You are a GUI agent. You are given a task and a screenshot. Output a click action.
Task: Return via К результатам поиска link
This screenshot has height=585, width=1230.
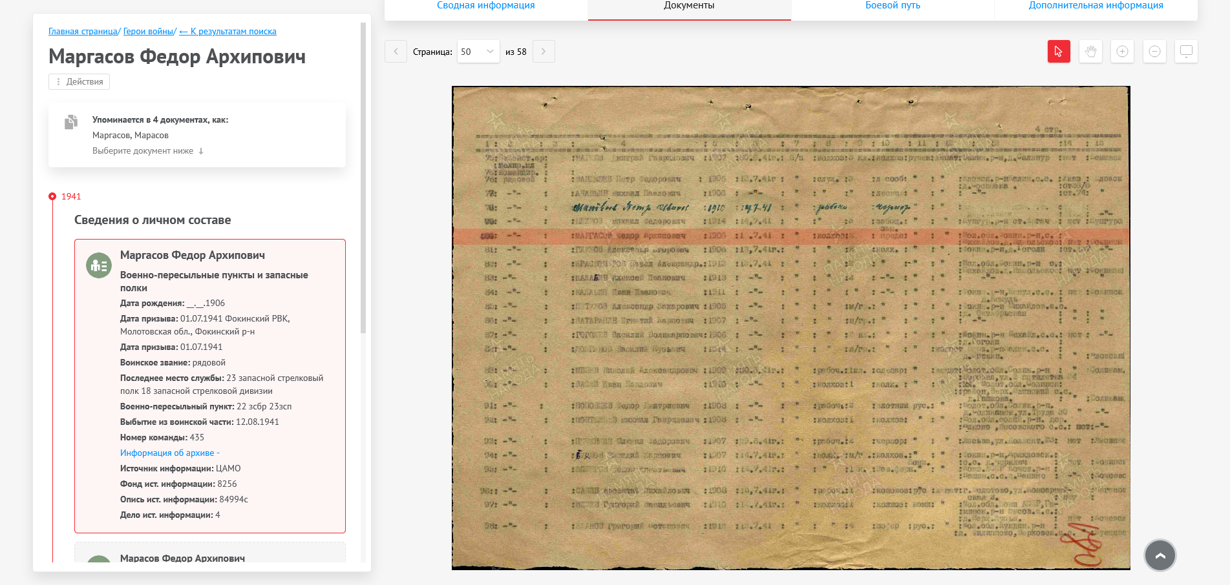pyautogui.click(x=228, y=32)
